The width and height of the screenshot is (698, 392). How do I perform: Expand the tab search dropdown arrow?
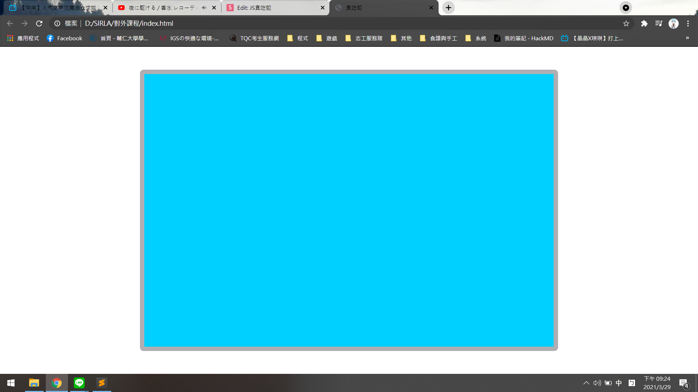[626, 8]
